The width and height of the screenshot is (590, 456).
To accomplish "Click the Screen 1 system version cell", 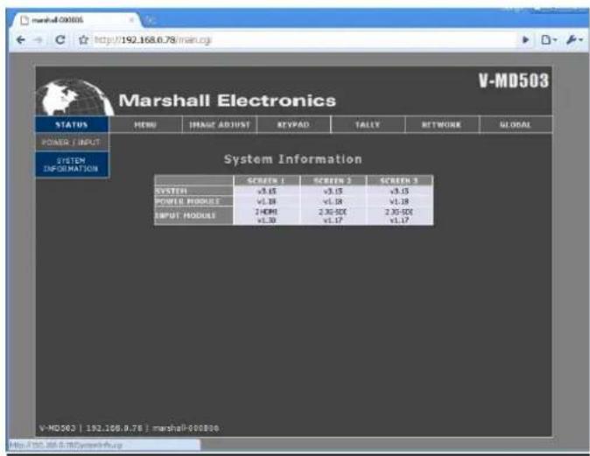I will pyautogui.click(x=266, y=191).
